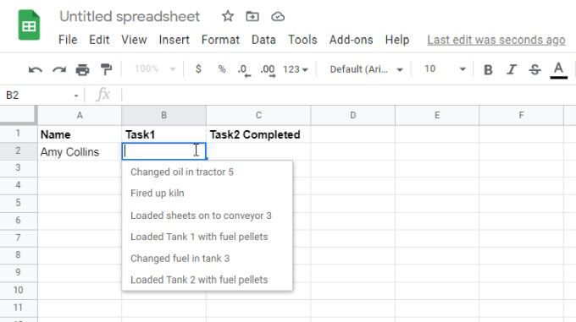The image size is (576, 322).
Task: Click the Undo arrow icon
Action: point(36,69)
